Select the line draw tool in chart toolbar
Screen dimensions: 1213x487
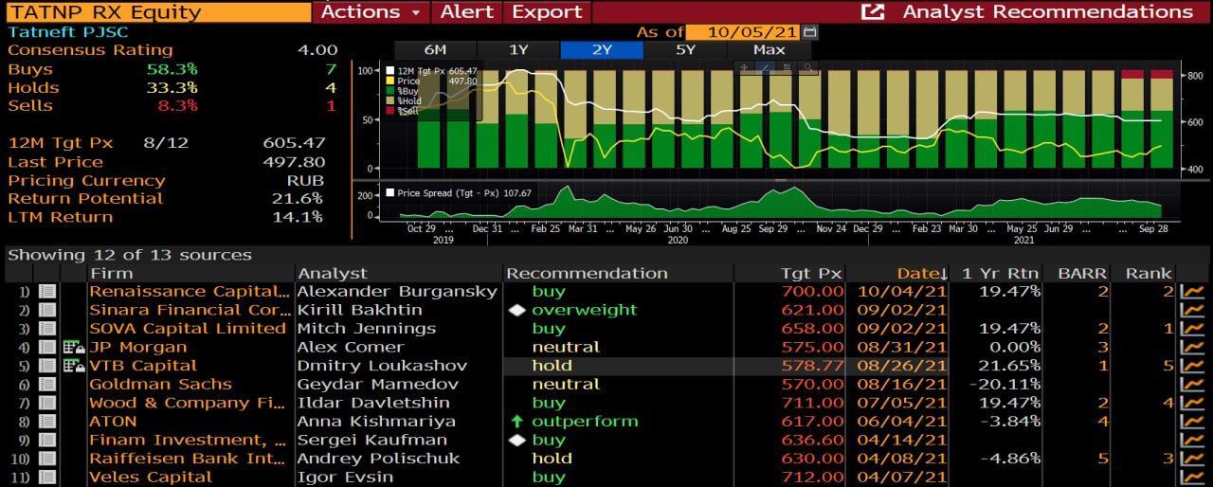coord(766,67)
